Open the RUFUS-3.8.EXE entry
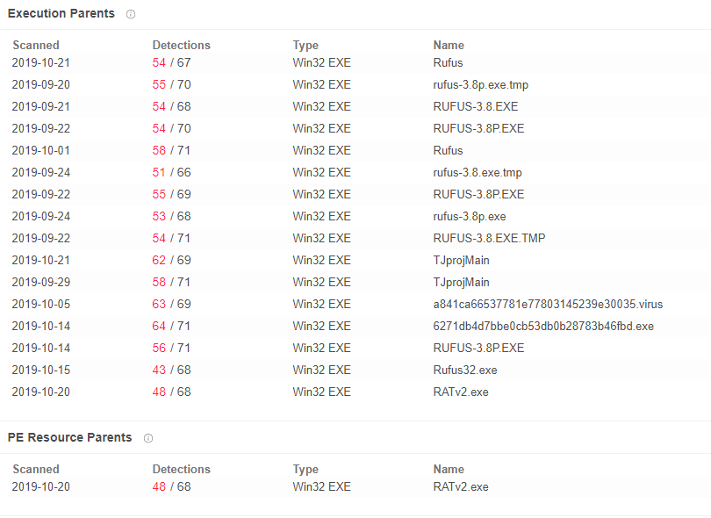The height and width of the screenshot is (518, 711). [x=476, y=106]
